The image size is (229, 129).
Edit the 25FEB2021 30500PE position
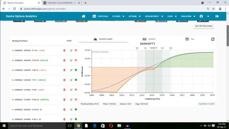click(71, 60)
